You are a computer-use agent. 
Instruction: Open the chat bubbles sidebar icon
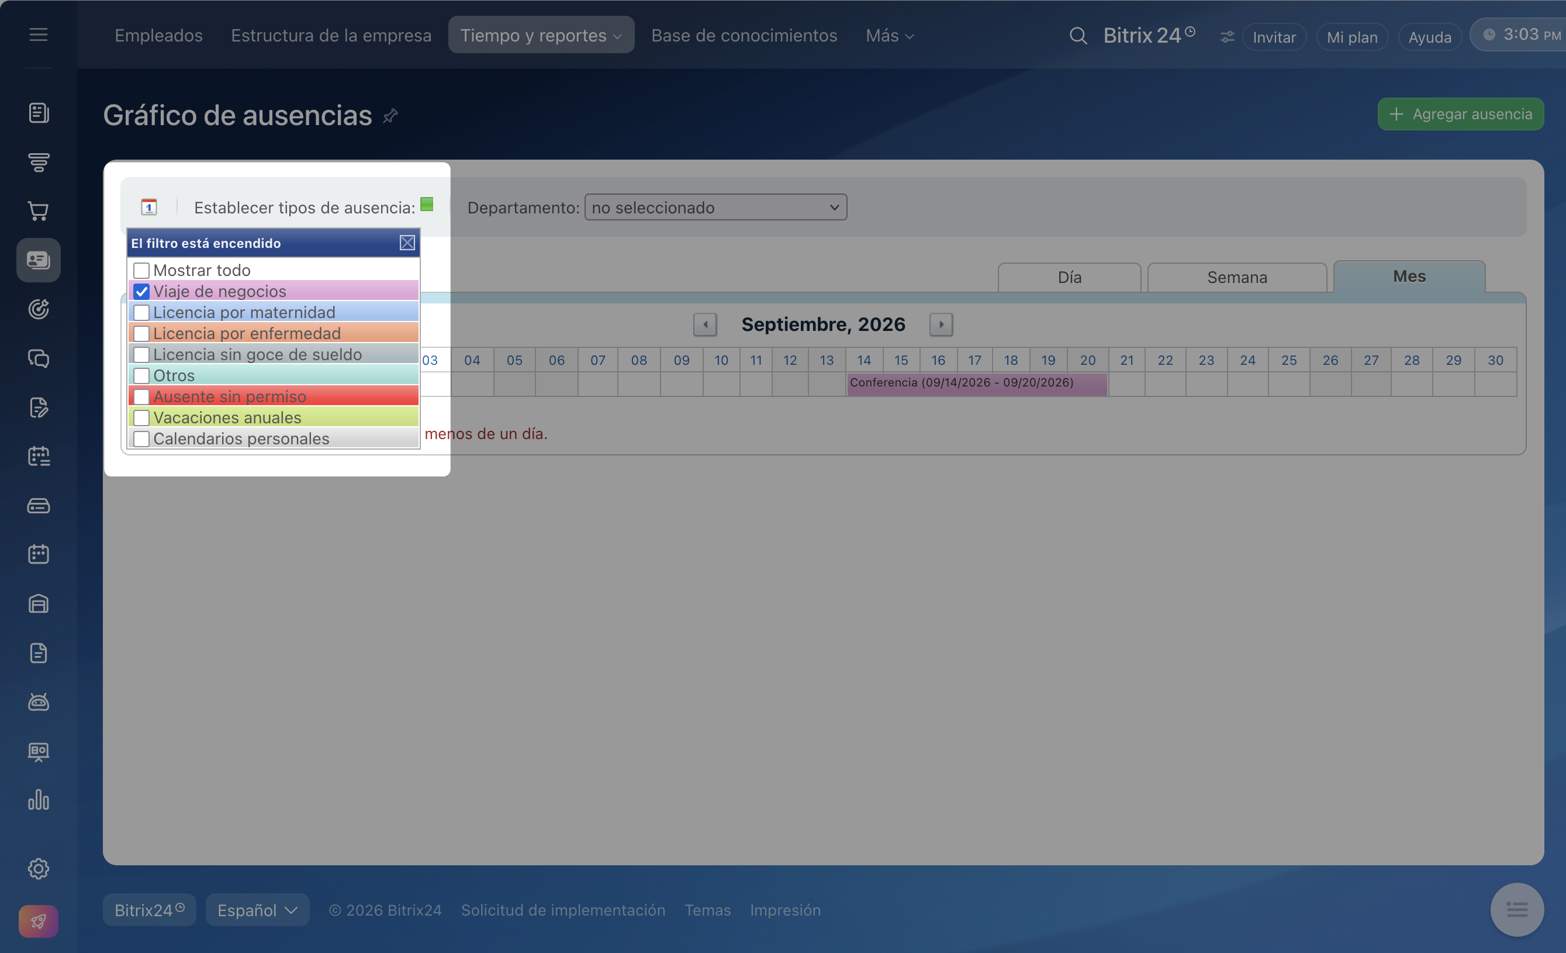click(39, 358)
